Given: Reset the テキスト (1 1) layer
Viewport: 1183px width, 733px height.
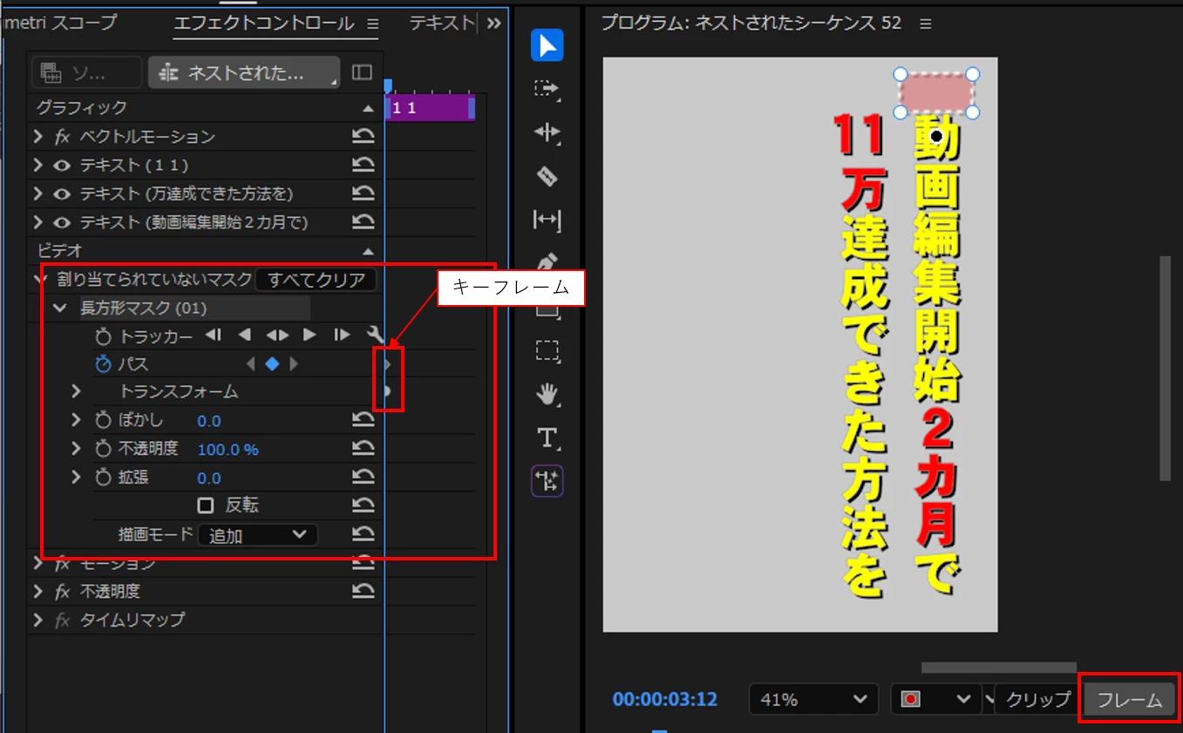Looking at the screenshot, I should [363, 165].
